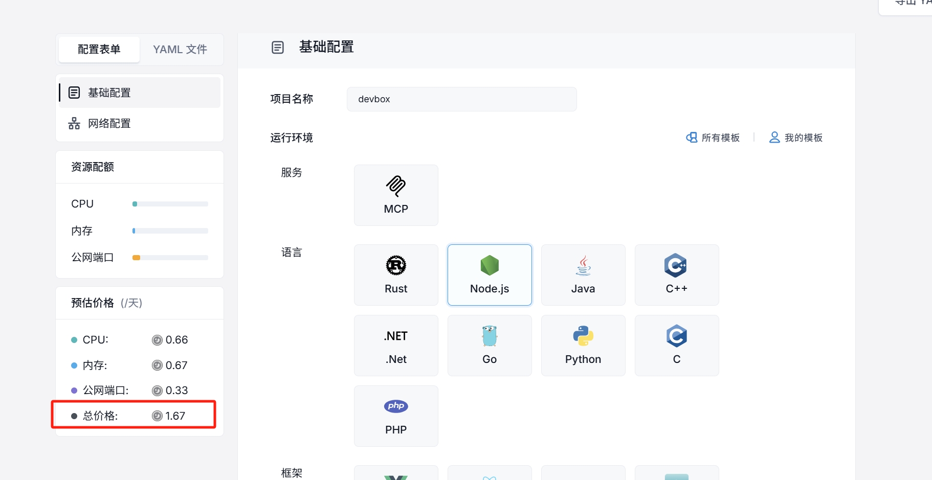Click the coin icon beside CPU price
Viewport: 932px width, 480px height.
[157, 340]
